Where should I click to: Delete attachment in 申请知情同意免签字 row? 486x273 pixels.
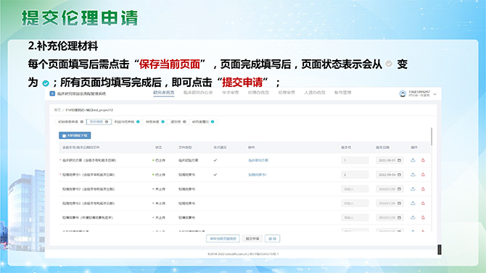(423, 217)
